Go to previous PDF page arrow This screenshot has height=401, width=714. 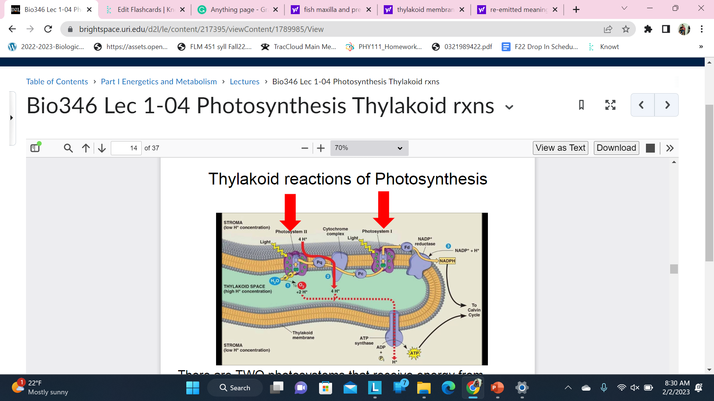[86, 148]
